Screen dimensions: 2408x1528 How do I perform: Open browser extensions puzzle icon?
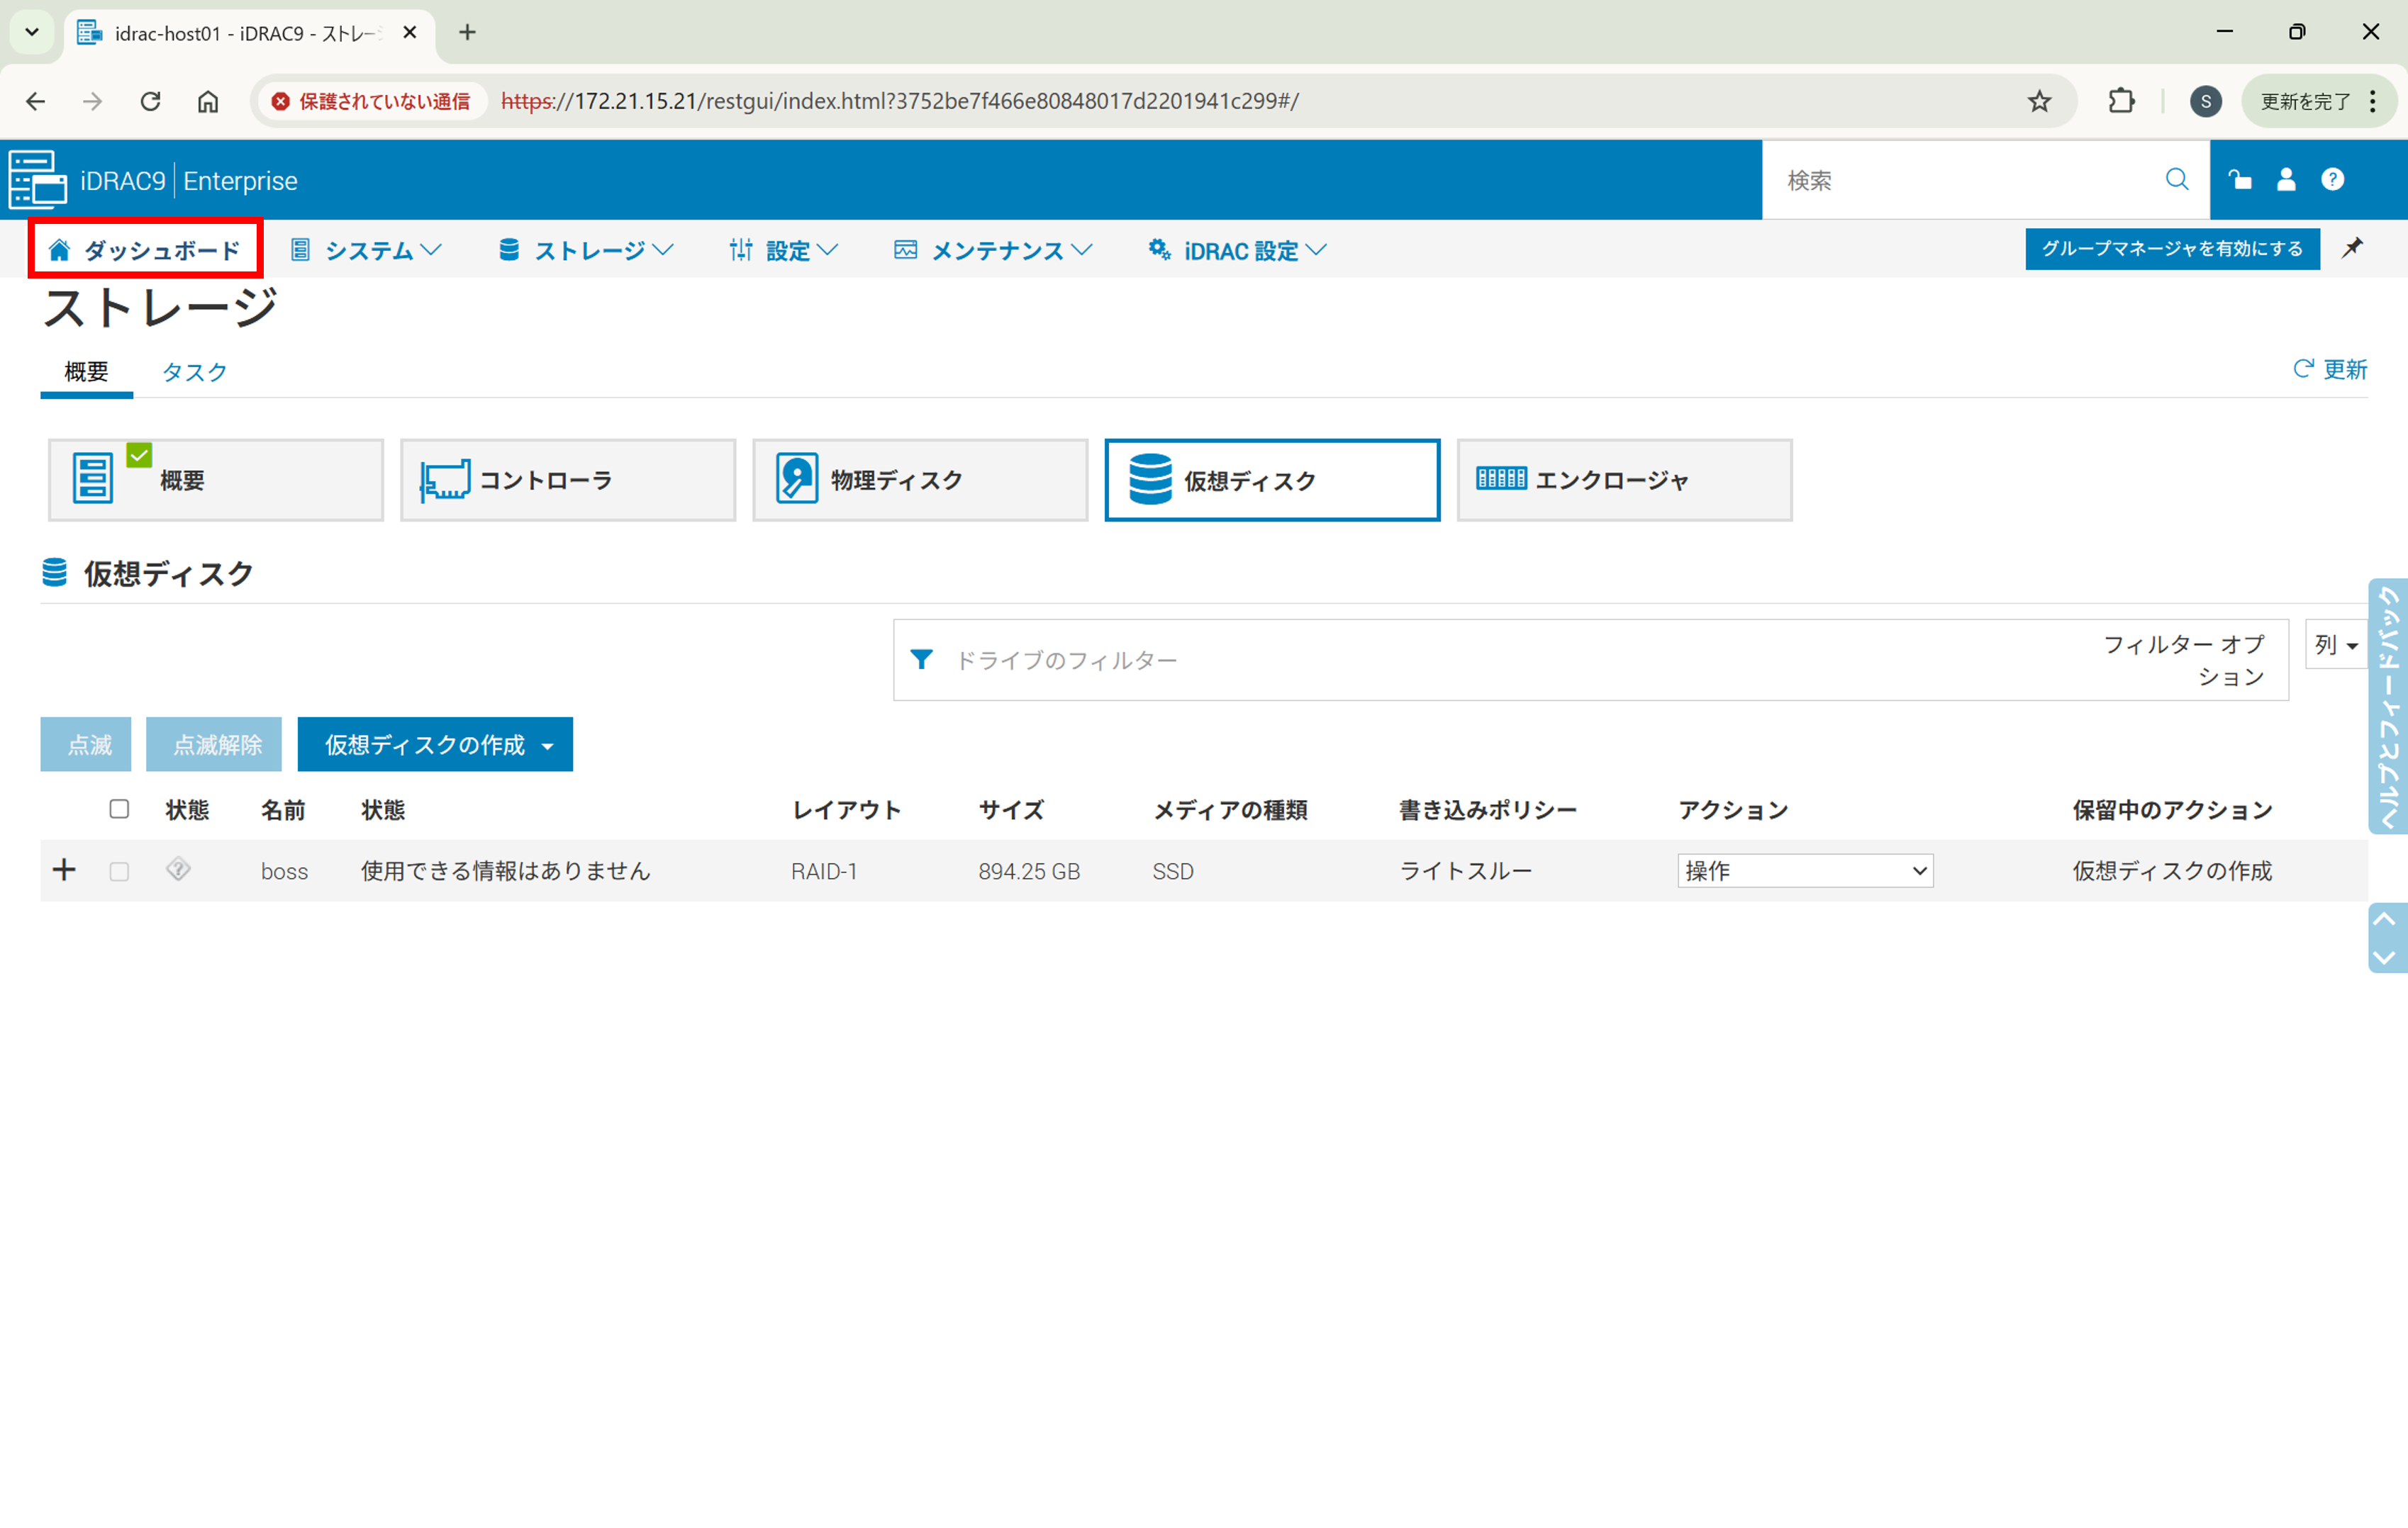pyautogui.click(x=2121, y=101)
